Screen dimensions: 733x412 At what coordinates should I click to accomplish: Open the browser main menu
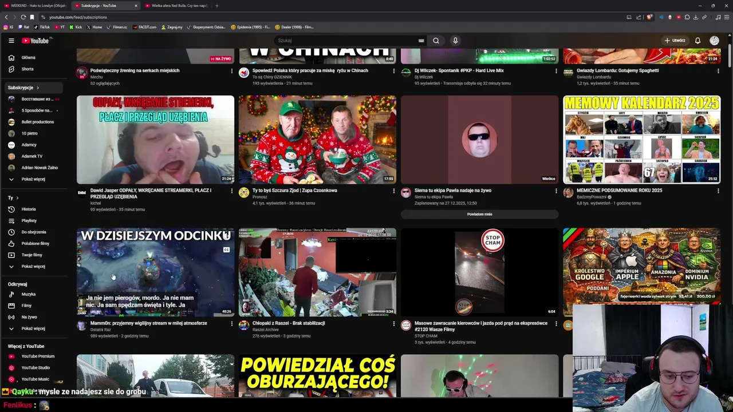coord(726,17)
